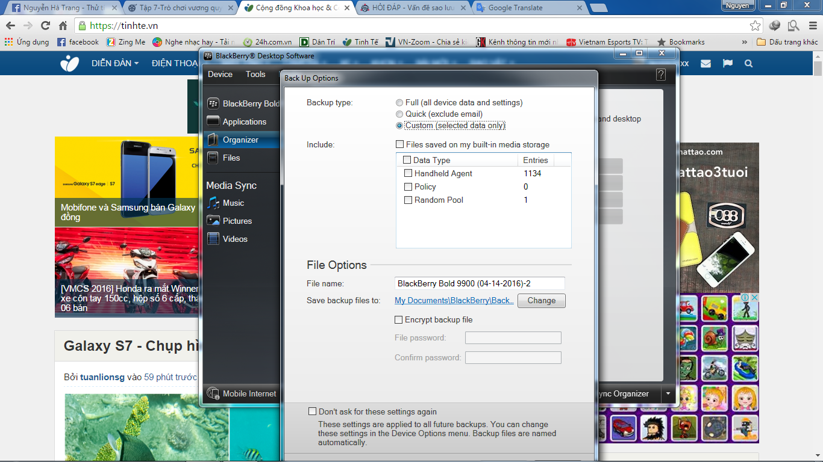This screenshot has width=823, height=462.
Task: Select Custom (selected data only) option
Action: 399,126
